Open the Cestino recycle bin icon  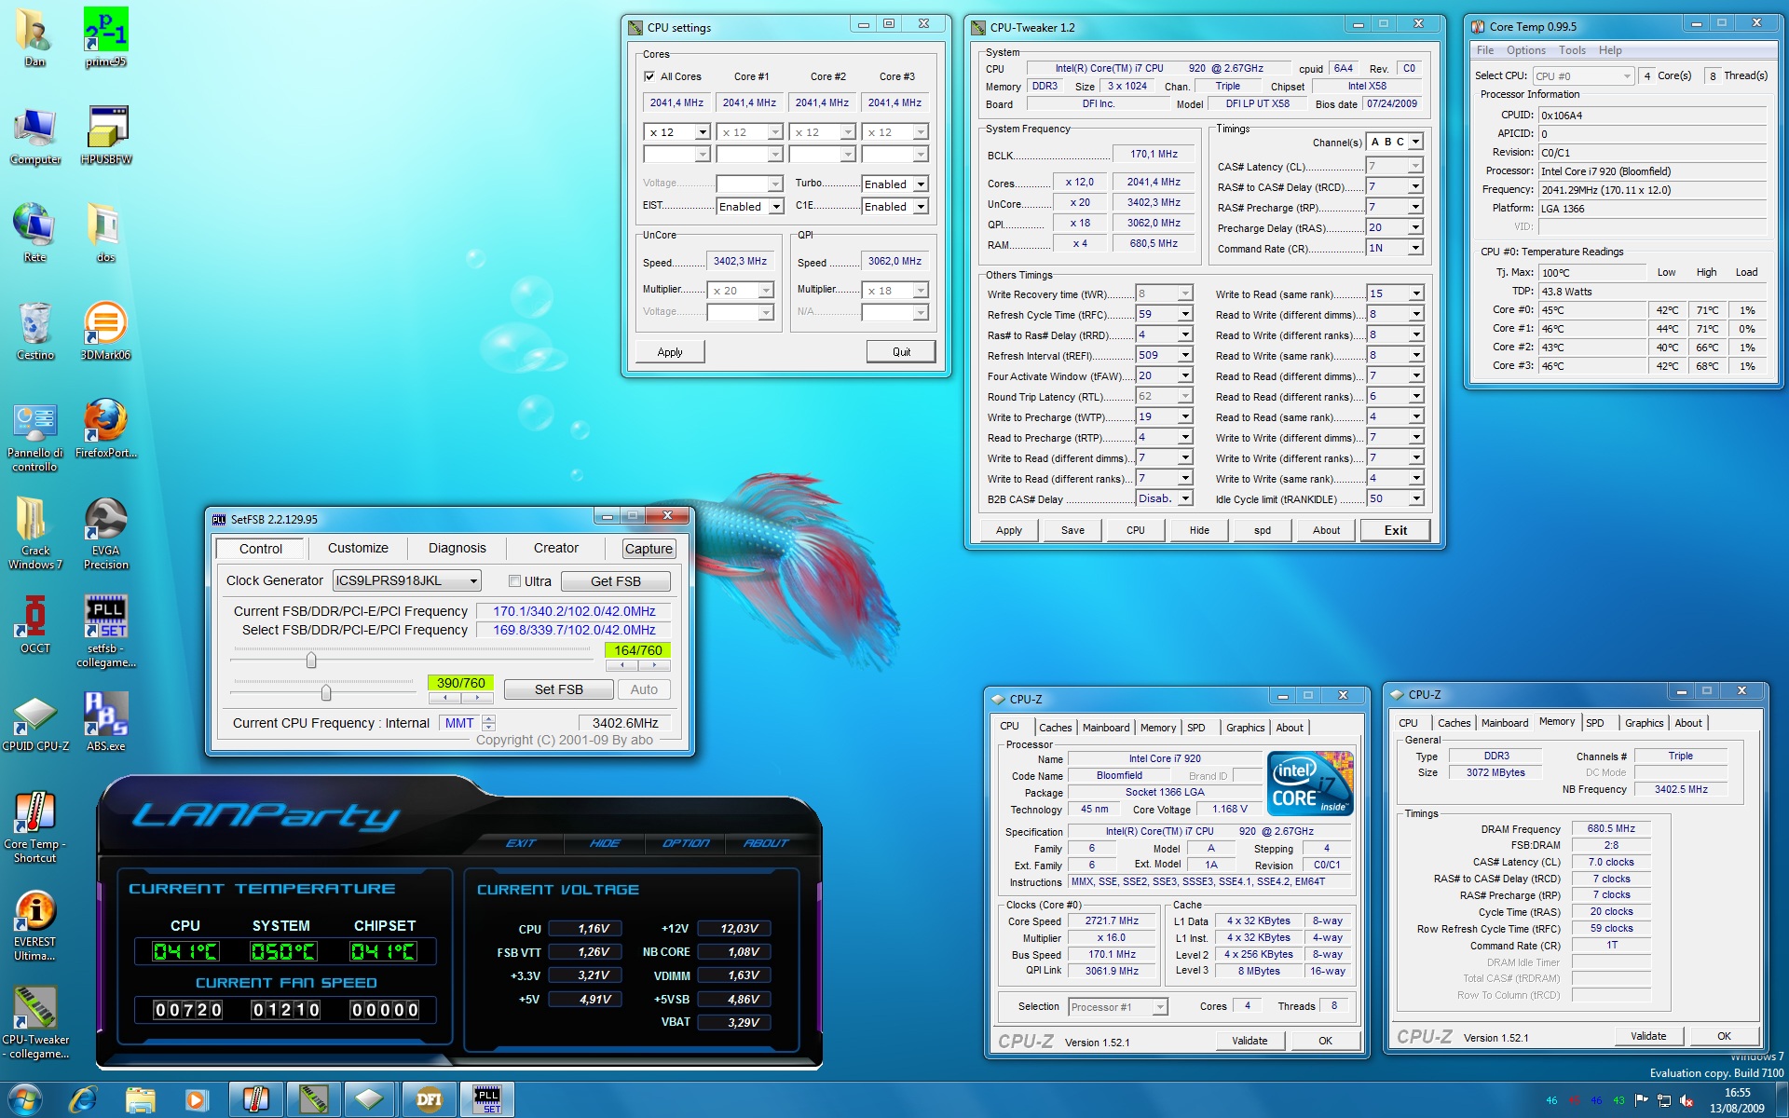coord(34,331)
